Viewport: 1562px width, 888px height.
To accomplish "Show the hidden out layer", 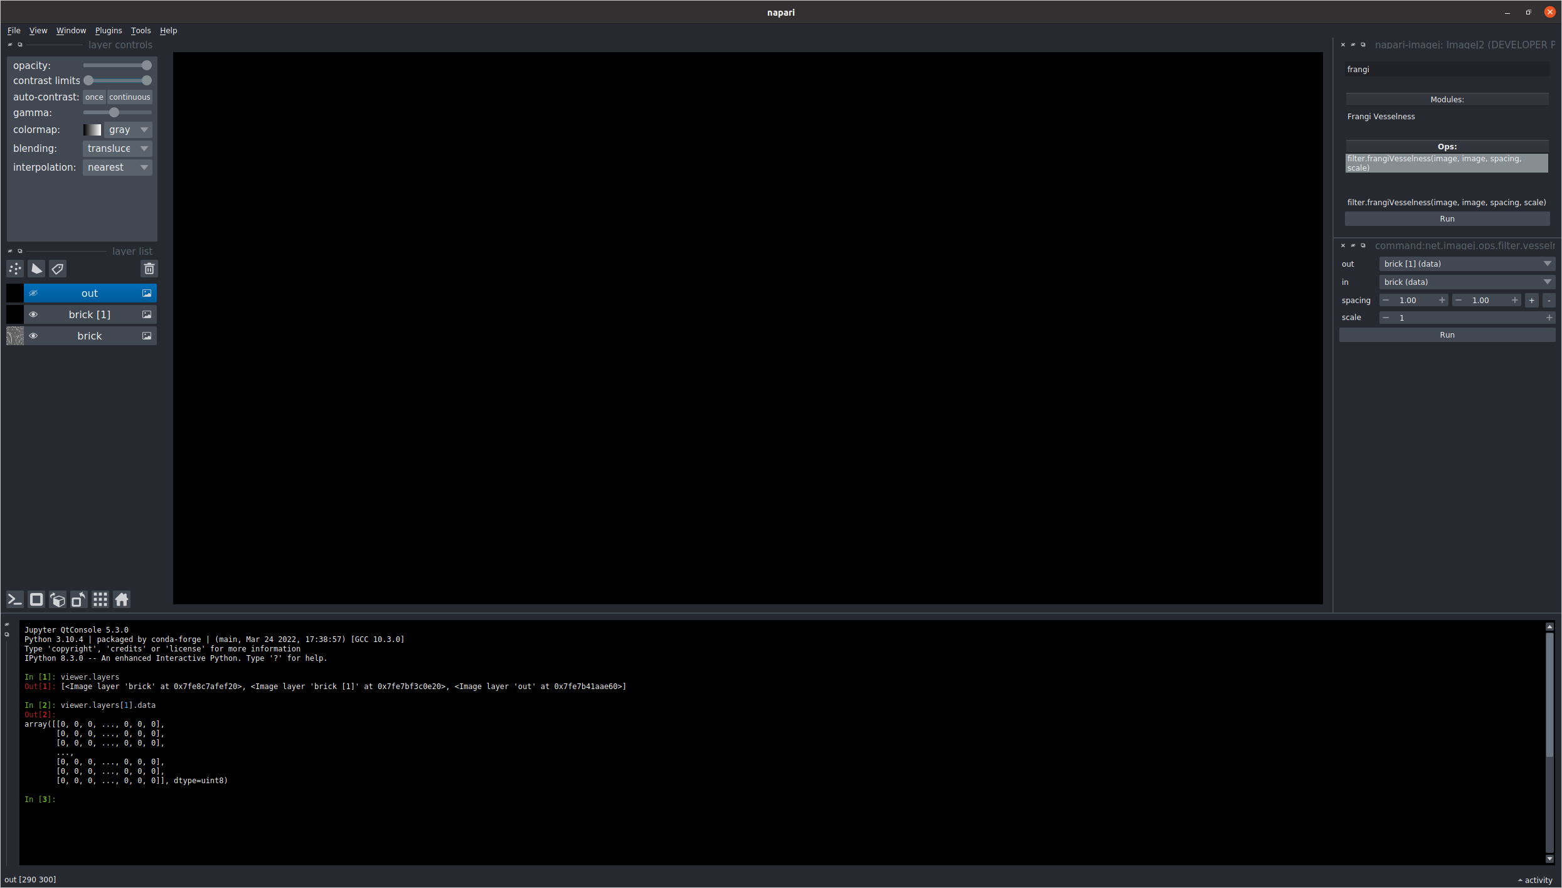I will (33, 292).
